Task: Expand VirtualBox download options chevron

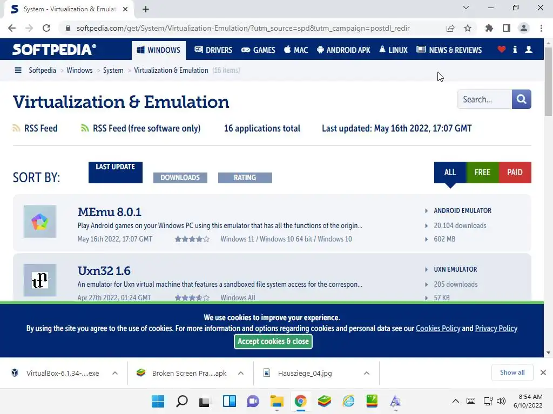Action: click(x=115, y=373)
